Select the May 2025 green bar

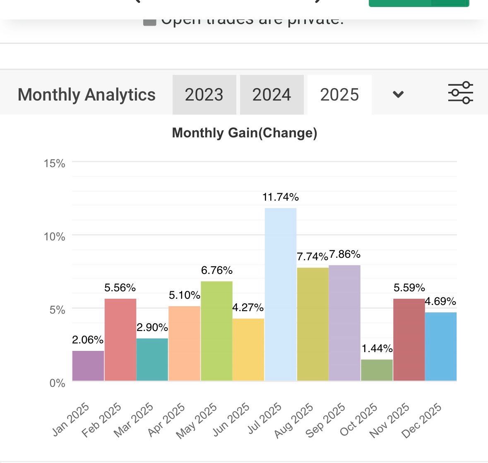click(x=216, y=331)
